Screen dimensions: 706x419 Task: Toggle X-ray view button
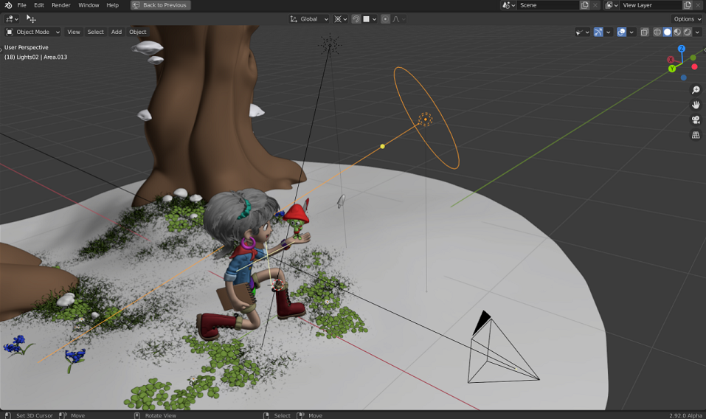click(644, 32)
